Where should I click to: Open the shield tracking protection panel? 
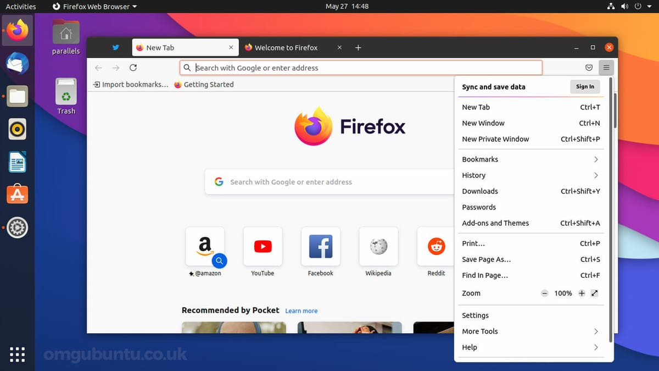pos(589,68)
